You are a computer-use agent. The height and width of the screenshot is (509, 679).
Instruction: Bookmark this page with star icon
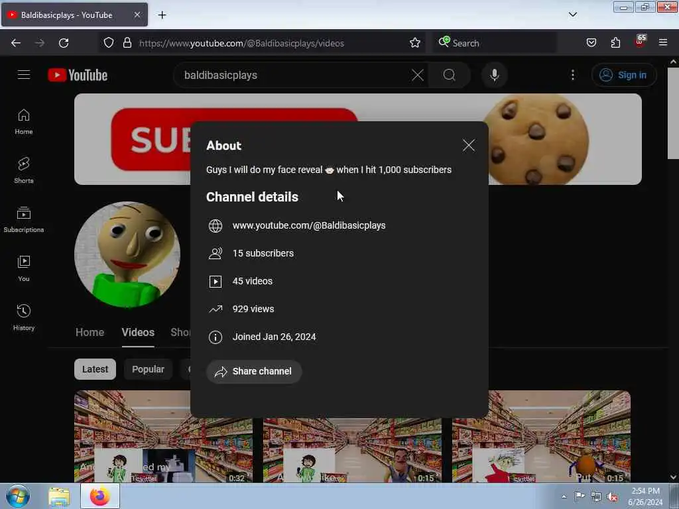click(x=415, y=43)
